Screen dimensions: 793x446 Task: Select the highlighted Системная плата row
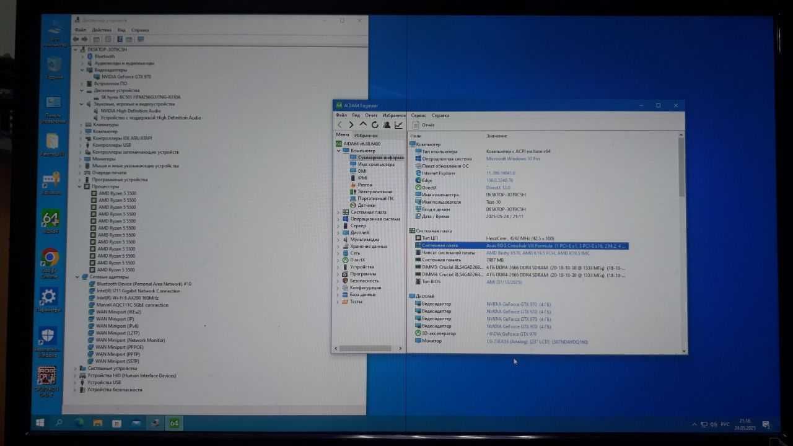click(x=521, y=246)
